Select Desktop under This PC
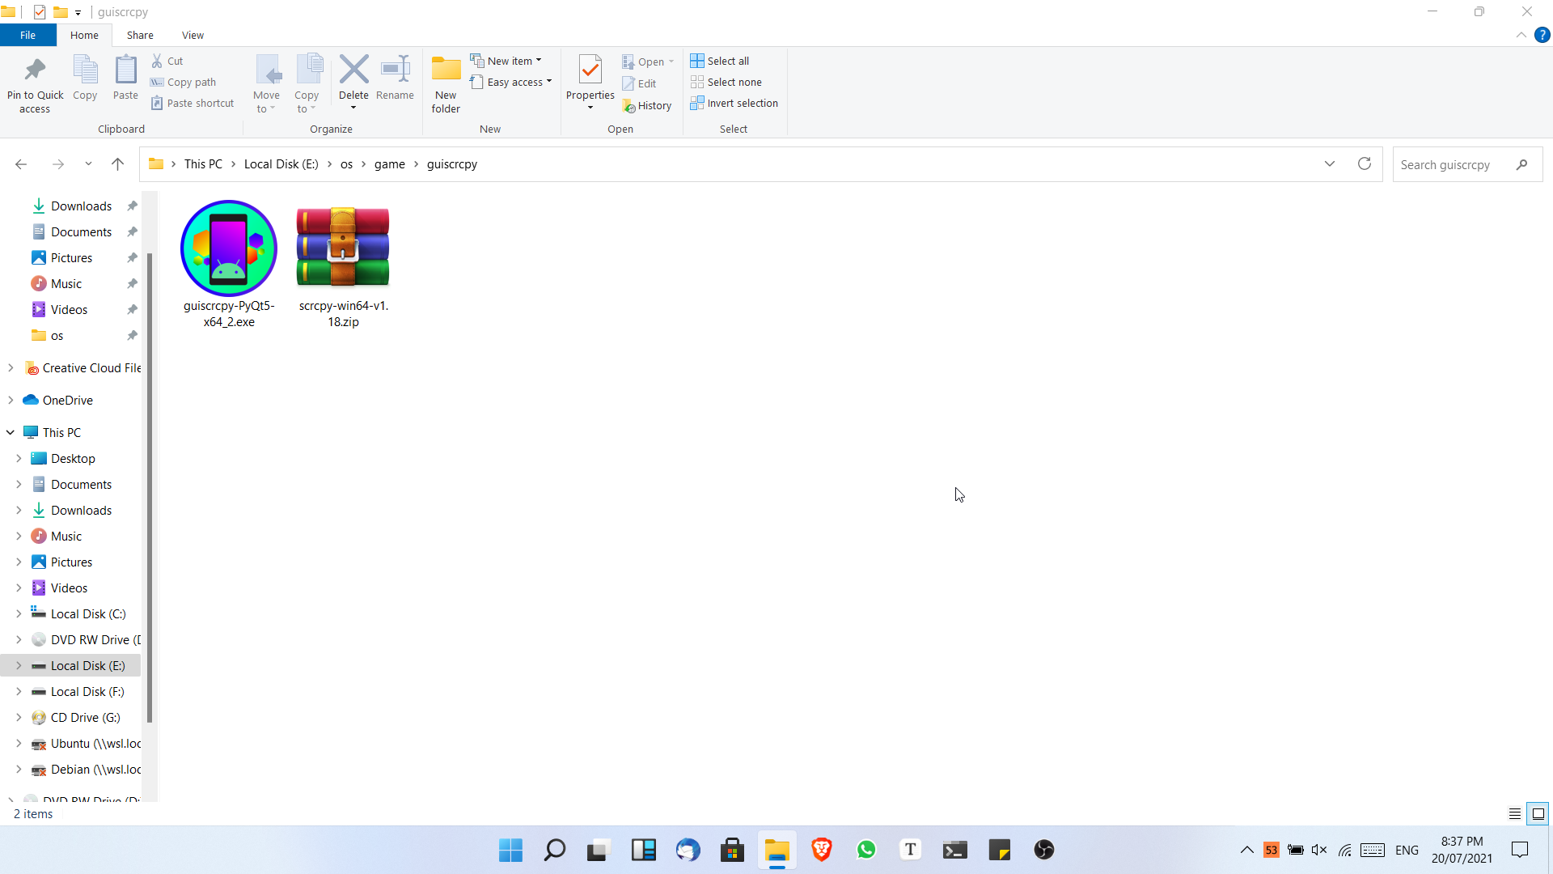Screen dimensions: 1553x874 [x=73, y=459]
